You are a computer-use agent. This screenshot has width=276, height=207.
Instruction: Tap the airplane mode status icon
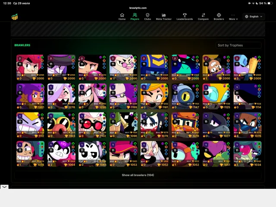pos(249,3)
